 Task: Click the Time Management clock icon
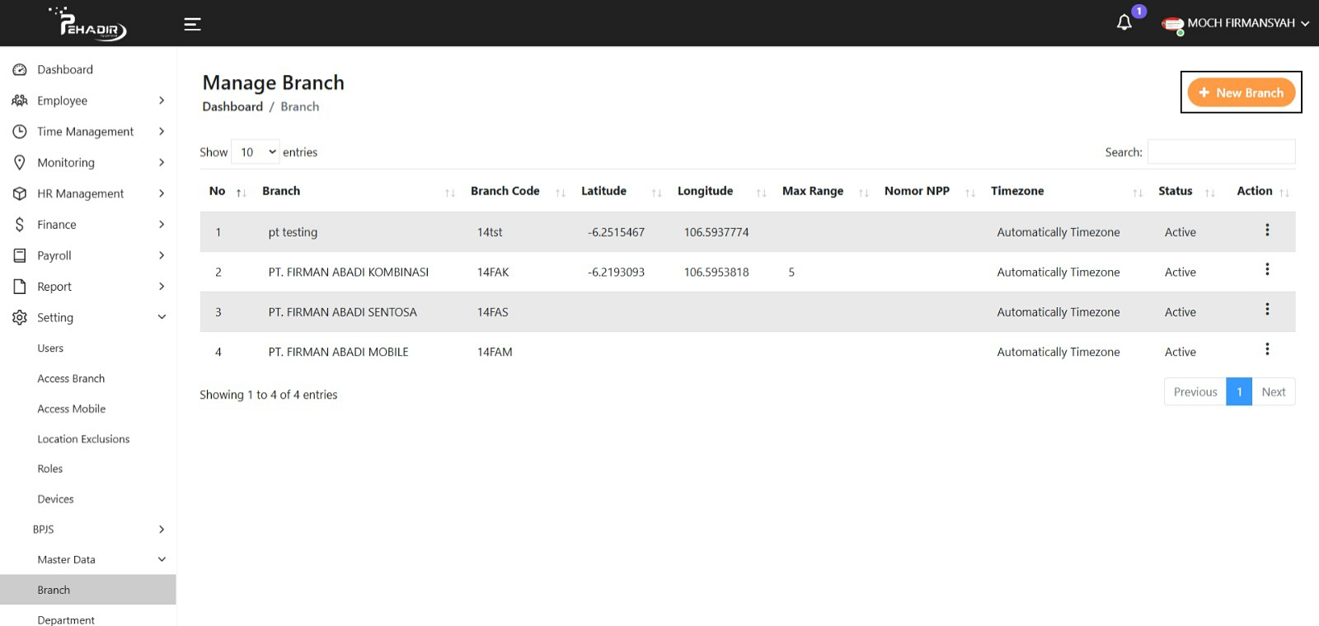20,132
